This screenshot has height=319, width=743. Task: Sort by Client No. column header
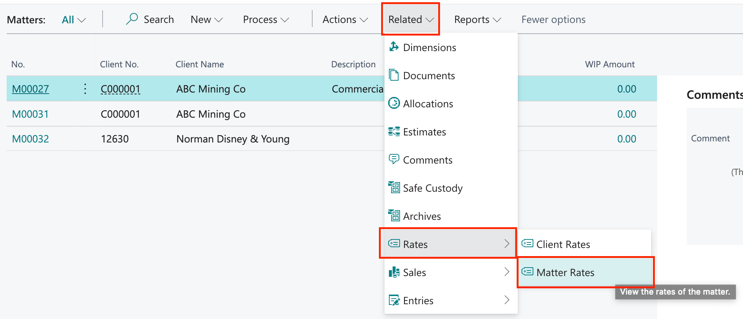119,64
